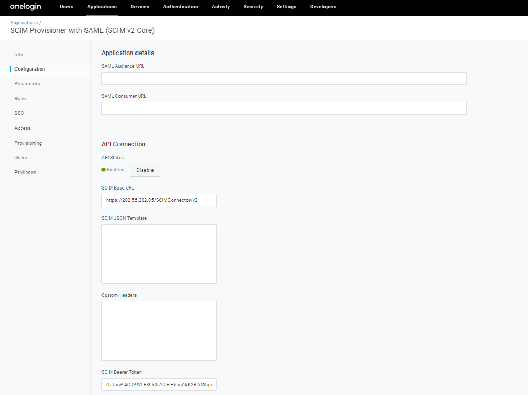
Task: Open the Developers menu
Action: (323, 7)
